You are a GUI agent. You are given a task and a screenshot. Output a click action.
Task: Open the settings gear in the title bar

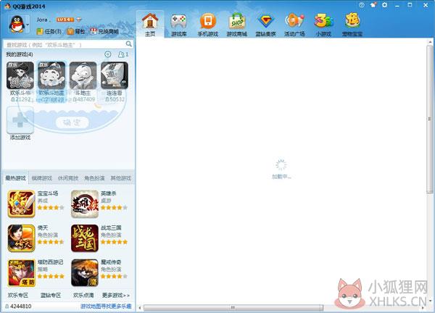point(384,5)
